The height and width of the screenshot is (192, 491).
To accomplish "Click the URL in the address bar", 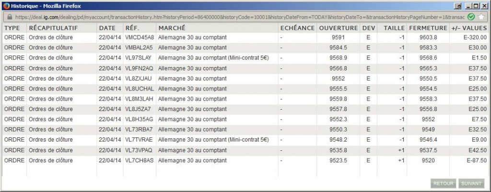I will [240, 17].
